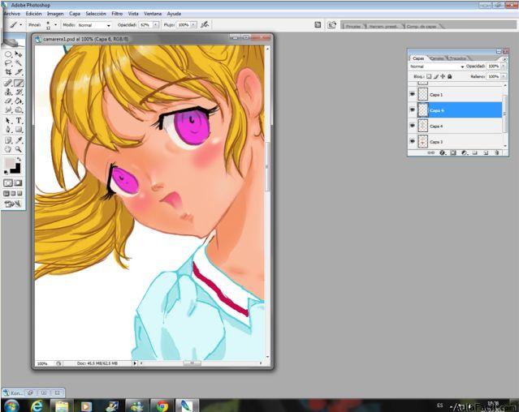Open Relleno fill arrow in Capas panel
519x412 pixels.
pos(504,76)
